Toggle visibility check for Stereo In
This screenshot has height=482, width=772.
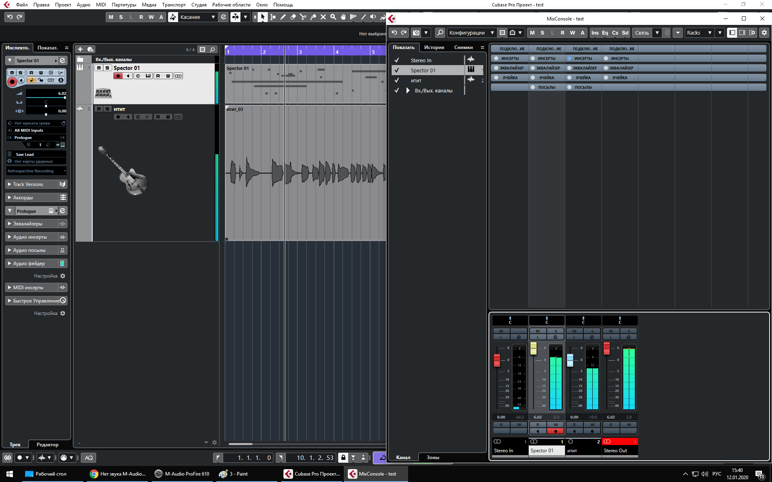396,60
